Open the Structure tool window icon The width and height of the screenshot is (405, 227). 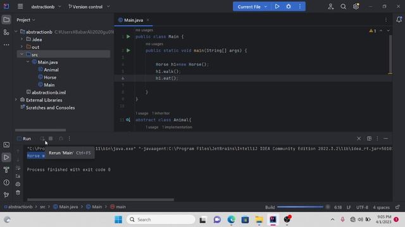(x=6, y=32)
